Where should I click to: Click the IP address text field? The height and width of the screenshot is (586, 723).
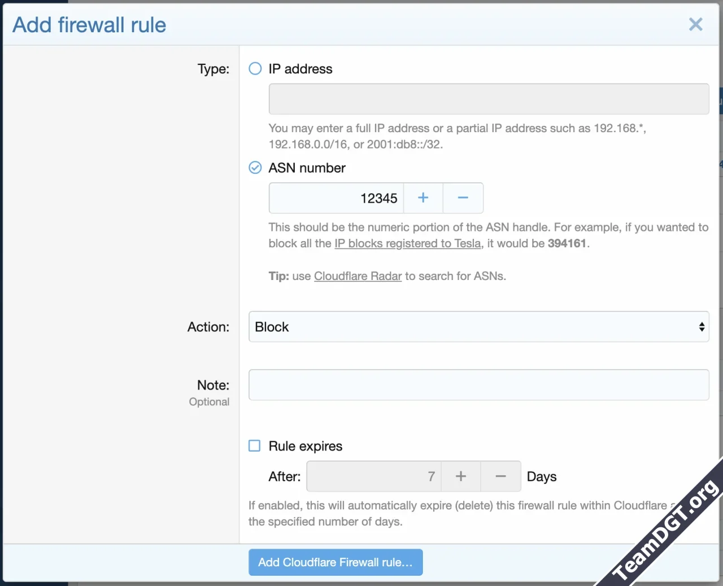tap(489, 99)
